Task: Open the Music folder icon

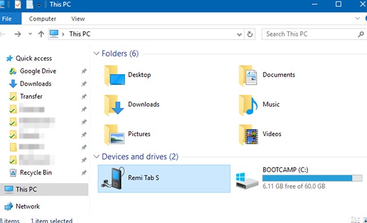Action: (248, 105)
